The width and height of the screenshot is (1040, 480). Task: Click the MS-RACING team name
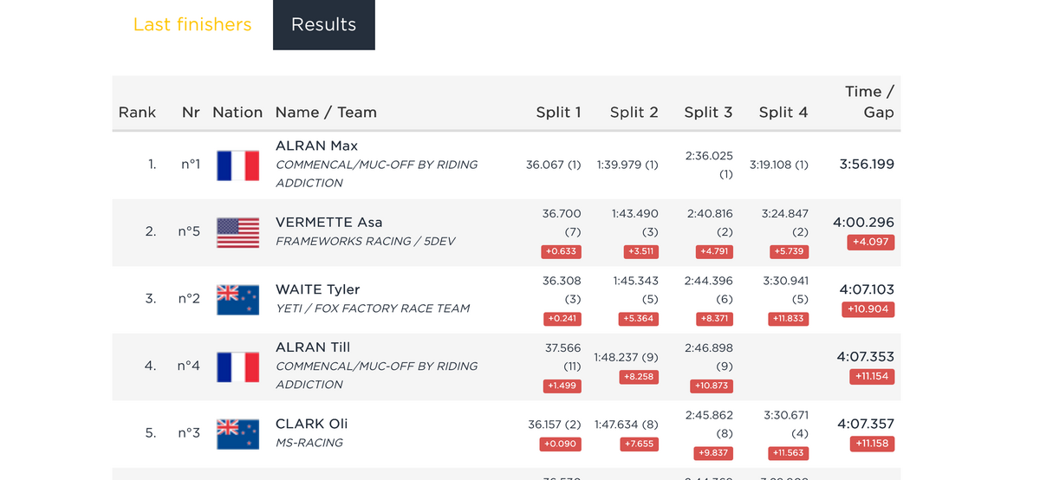pos(309,443)
